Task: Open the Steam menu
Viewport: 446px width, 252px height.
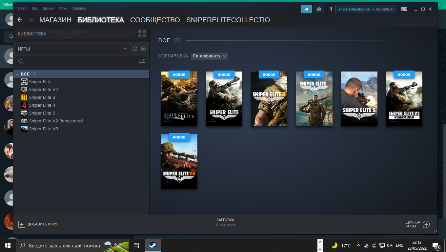Action: 22,8
